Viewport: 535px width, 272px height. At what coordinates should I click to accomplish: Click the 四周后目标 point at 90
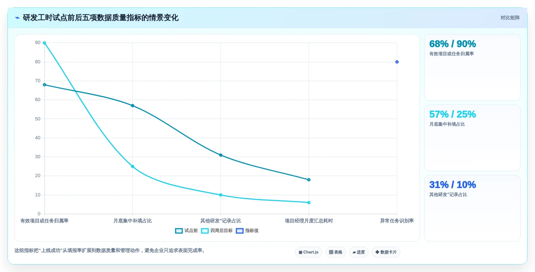click(x=44, y=43)
